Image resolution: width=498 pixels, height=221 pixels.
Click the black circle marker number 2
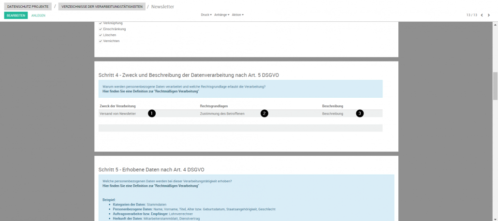coord(264,113)
